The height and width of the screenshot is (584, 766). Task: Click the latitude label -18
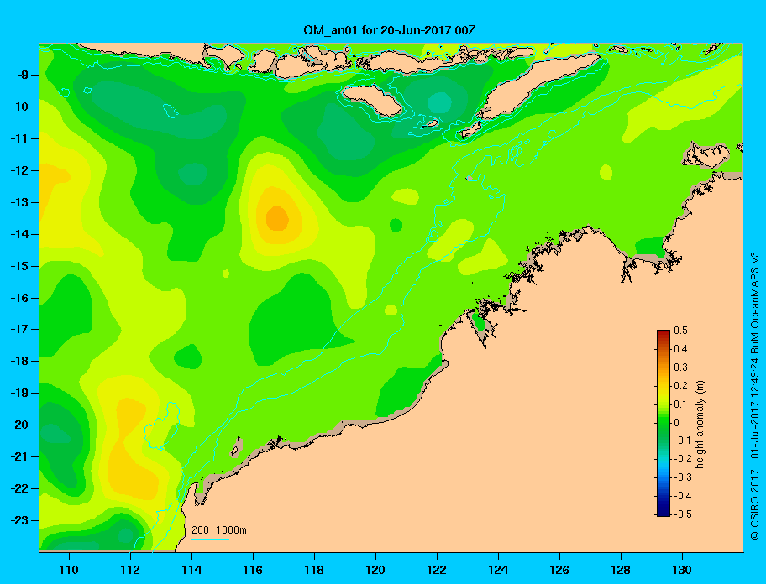point(18,361)
